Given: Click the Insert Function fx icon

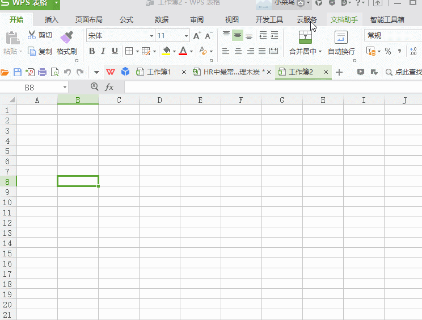Looking at the screenshot, I should pyautogui.click(x=109, y=87).
